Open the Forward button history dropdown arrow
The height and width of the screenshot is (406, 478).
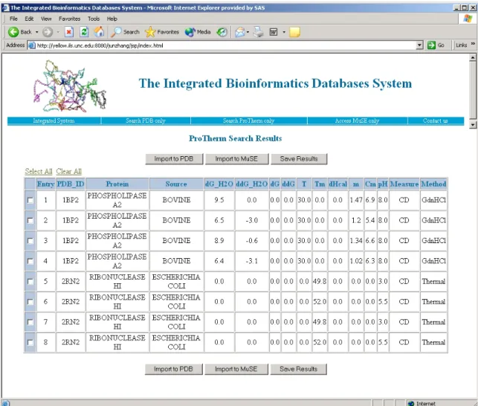coord(58,32)
